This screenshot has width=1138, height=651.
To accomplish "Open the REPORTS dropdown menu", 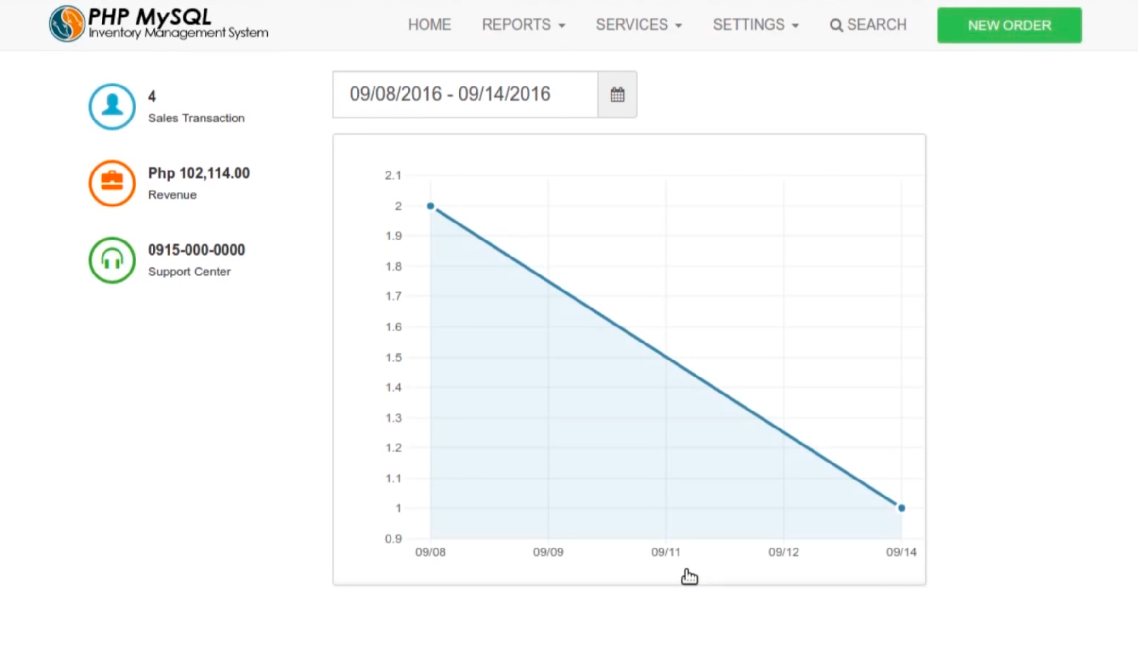I will pos(523,25).
